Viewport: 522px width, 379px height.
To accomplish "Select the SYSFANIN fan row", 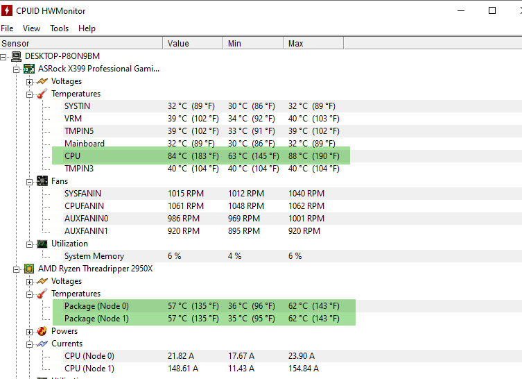I will (x=293, y=194).
